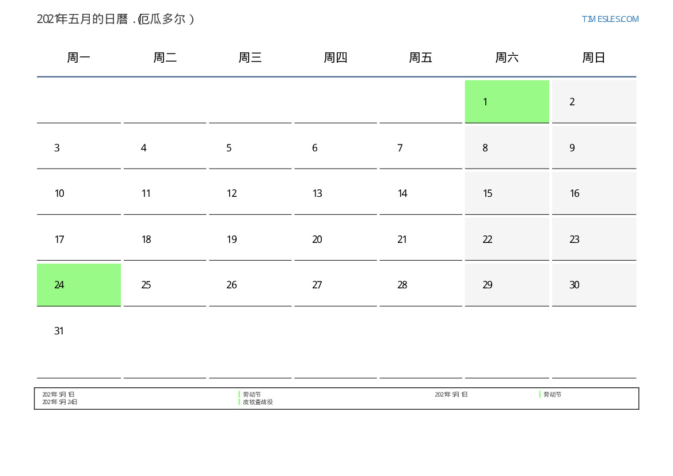
Task: Click the 2021年5月24日 legend date
Action: (60, 402)
